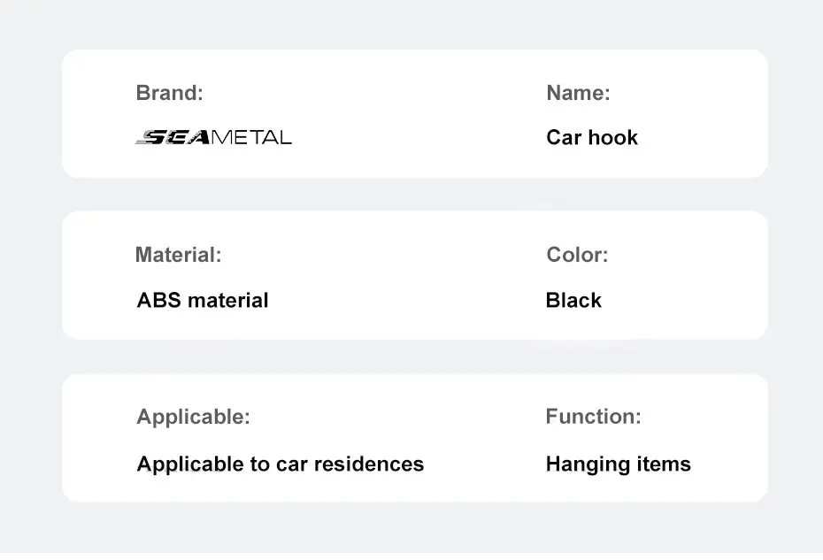Screen dimensions: 823x560
Task: Click the "Car hook" name value
Action: (x=592, y=137)
